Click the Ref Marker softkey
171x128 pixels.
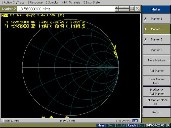click(x=156, y=71)
